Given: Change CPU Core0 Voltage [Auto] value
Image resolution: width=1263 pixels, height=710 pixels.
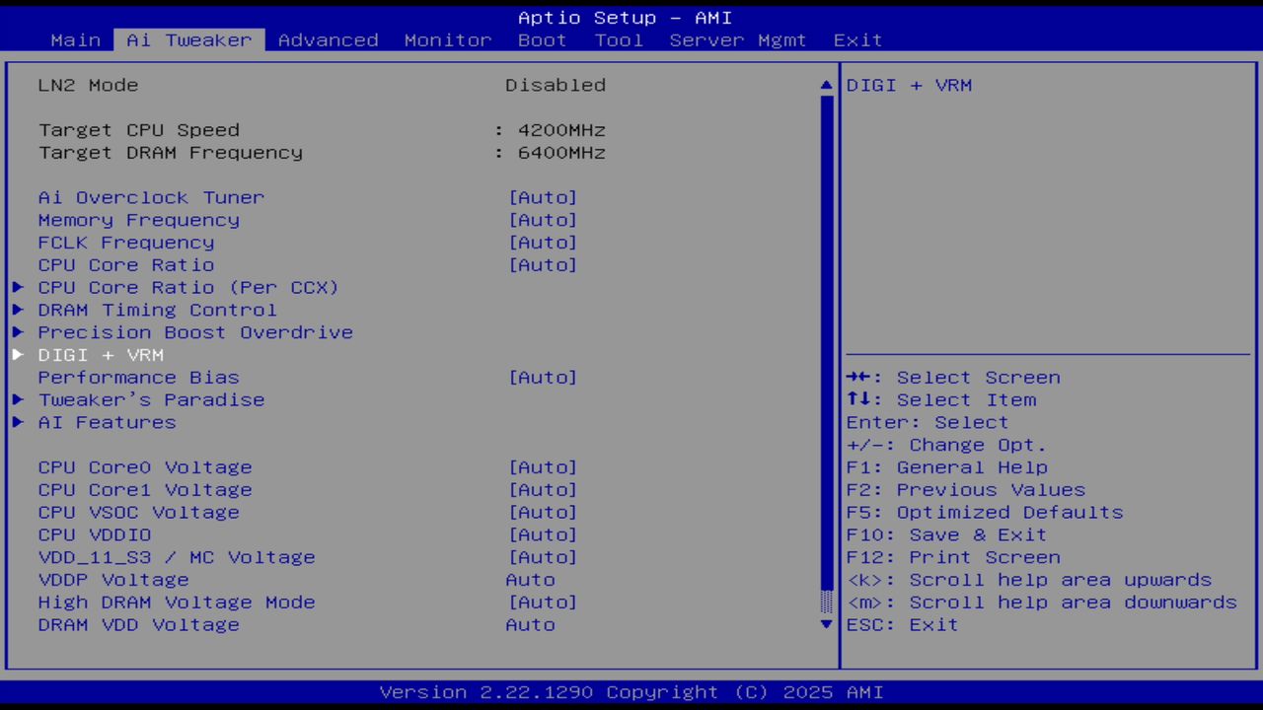Looking at the screenshot, I should [543, 467].
